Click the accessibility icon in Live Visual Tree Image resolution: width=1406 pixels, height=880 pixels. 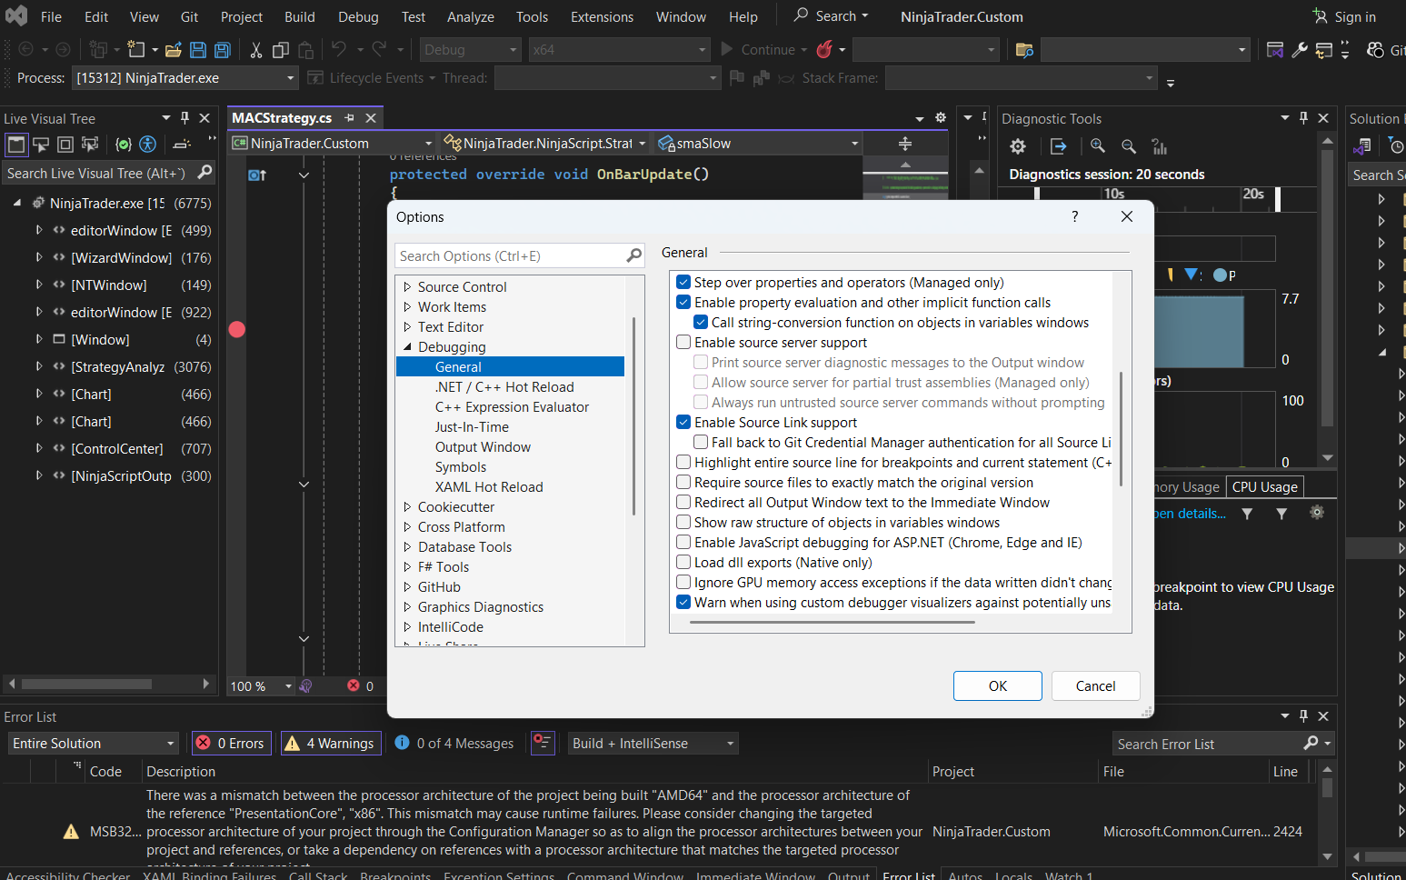coord(147,145)
